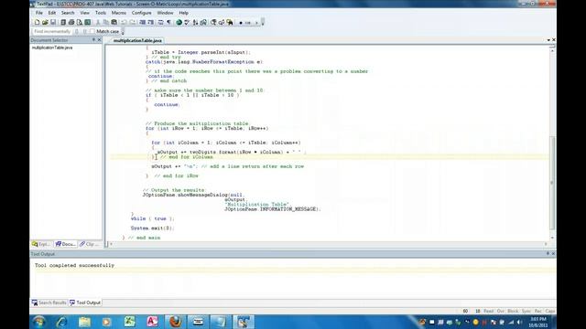Enable the Match case checkbox
The width and height of the screenshot is (586, 329).
click(92, 32)
